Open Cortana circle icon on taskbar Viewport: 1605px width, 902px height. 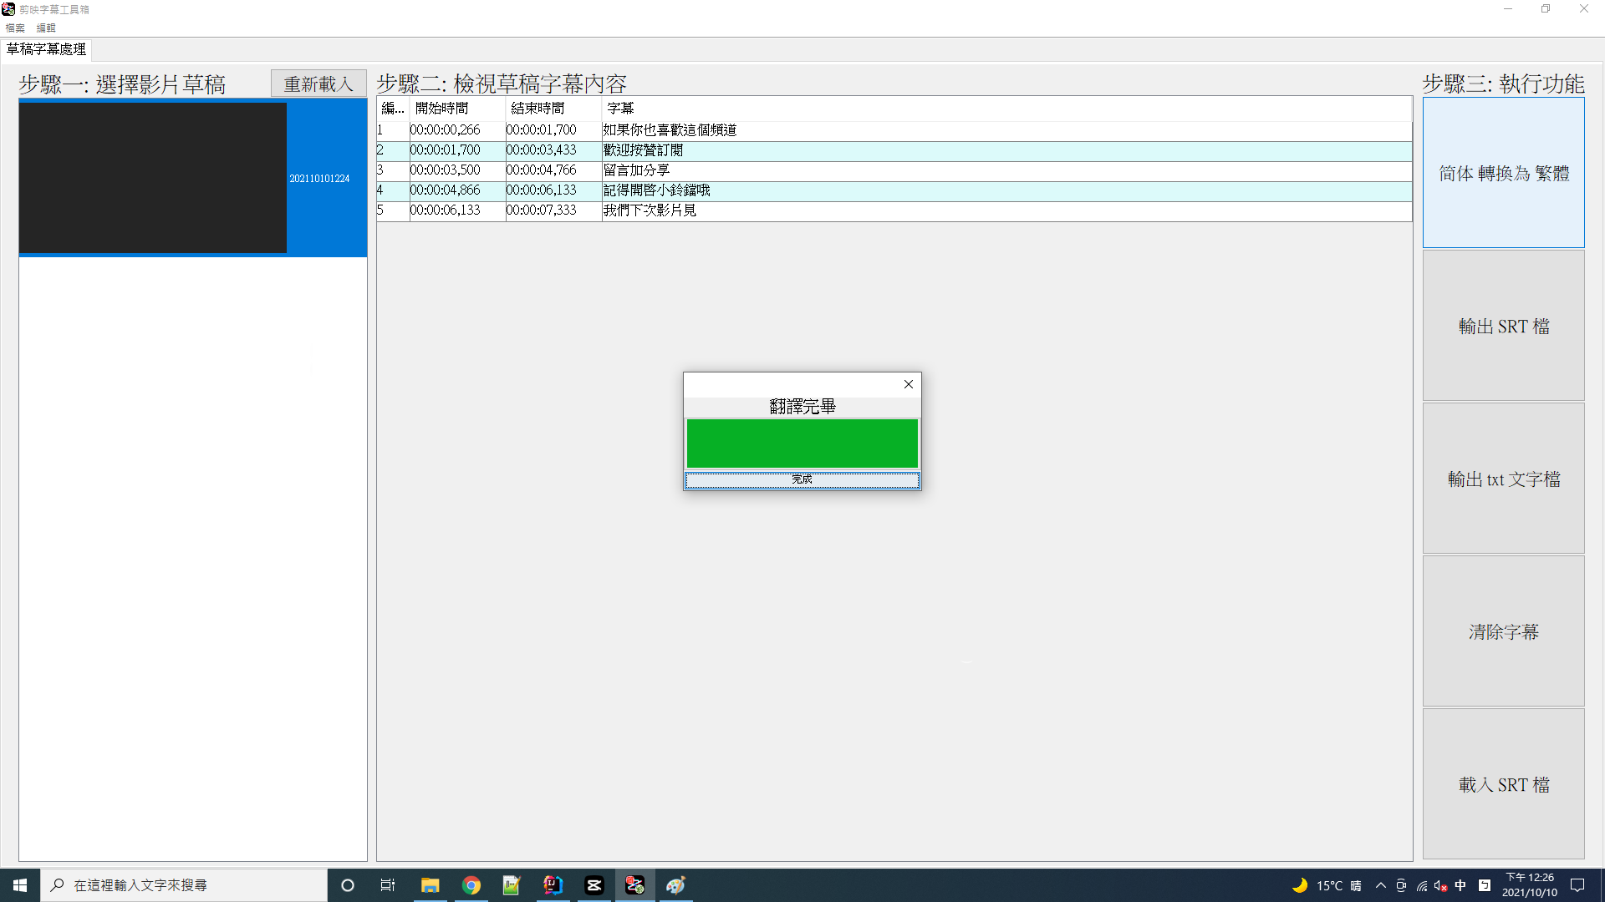(x=348, y=885)
